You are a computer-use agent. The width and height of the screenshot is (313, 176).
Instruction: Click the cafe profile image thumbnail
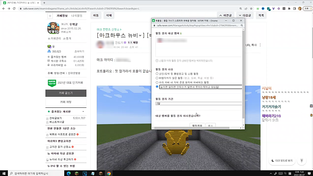[53, 28]
